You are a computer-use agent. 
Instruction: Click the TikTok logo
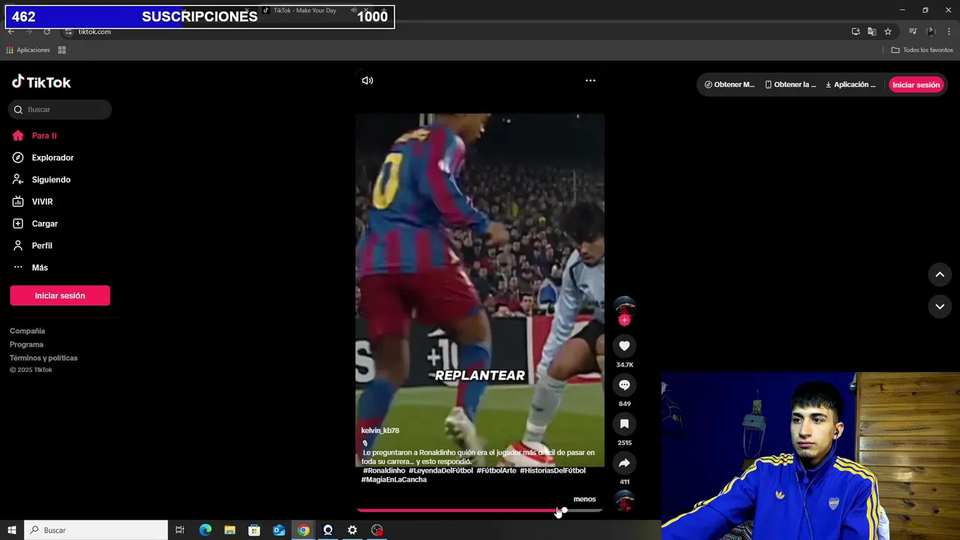pos(41,82)
